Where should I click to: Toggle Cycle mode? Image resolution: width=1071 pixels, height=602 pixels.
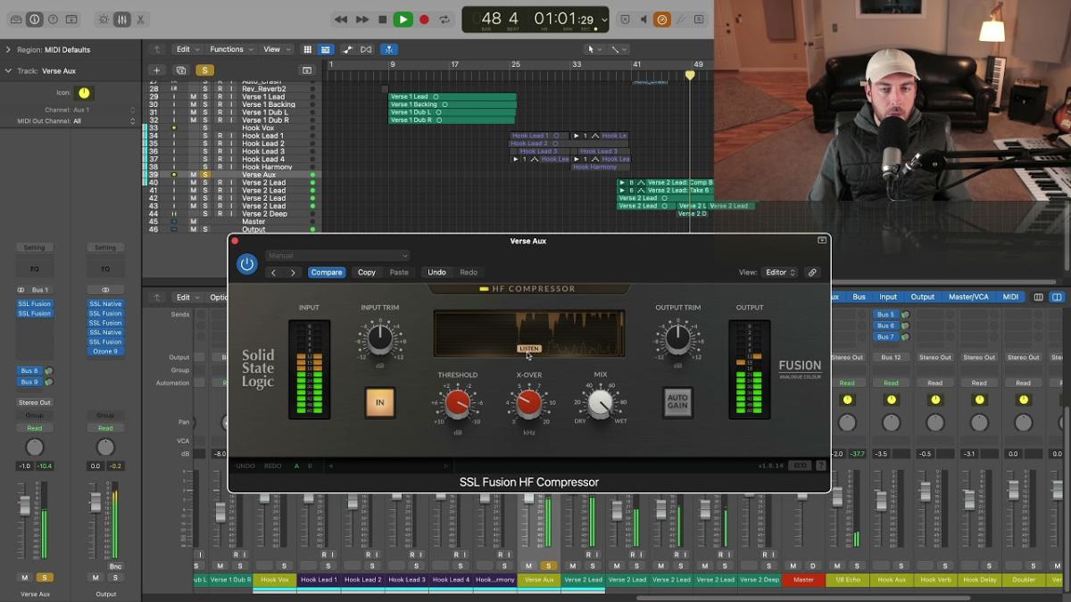(x=444, y=19)
